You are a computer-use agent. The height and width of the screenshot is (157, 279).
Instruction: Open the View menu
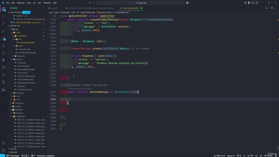click(x=29, y=3)
